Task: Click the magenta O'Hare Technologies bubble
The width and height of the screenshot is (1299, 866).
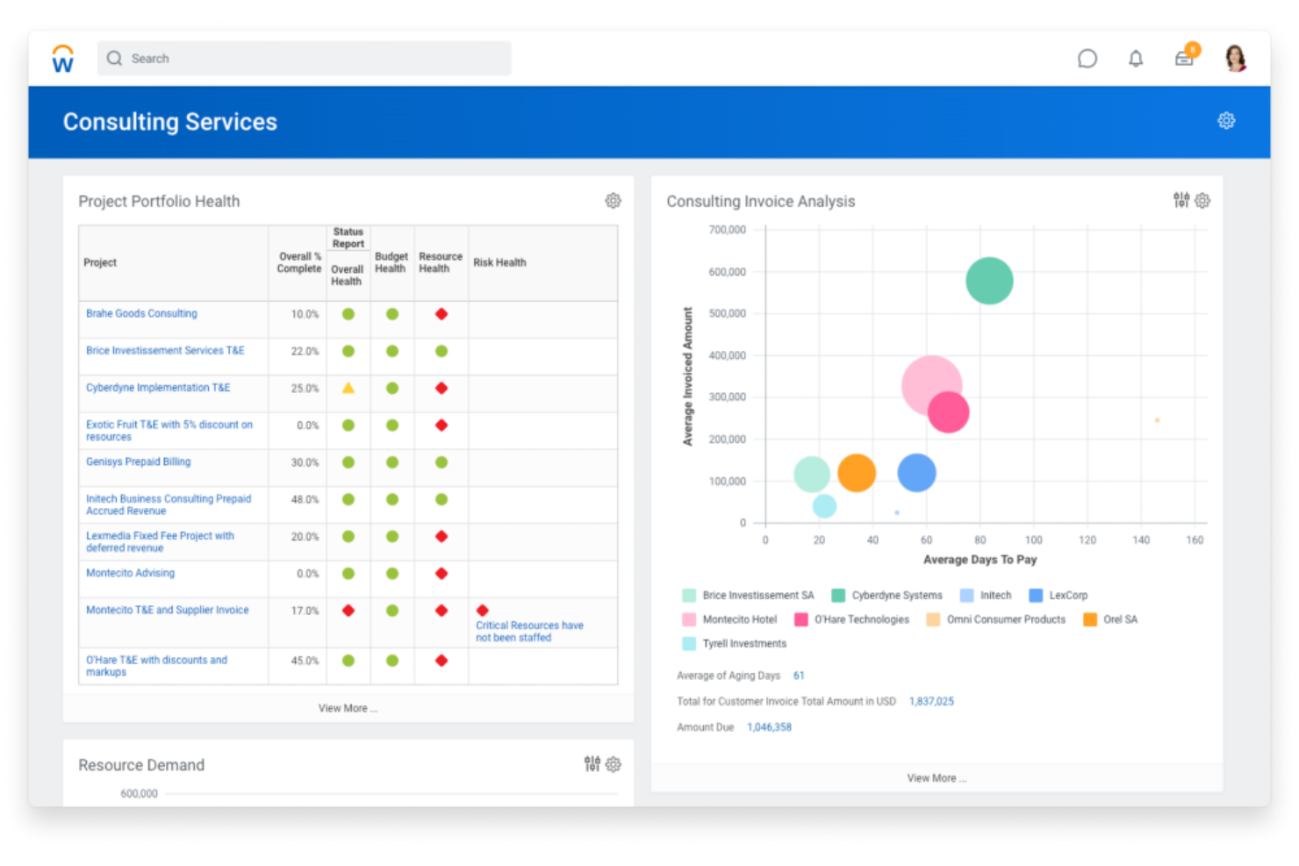Action: (948, 412)
